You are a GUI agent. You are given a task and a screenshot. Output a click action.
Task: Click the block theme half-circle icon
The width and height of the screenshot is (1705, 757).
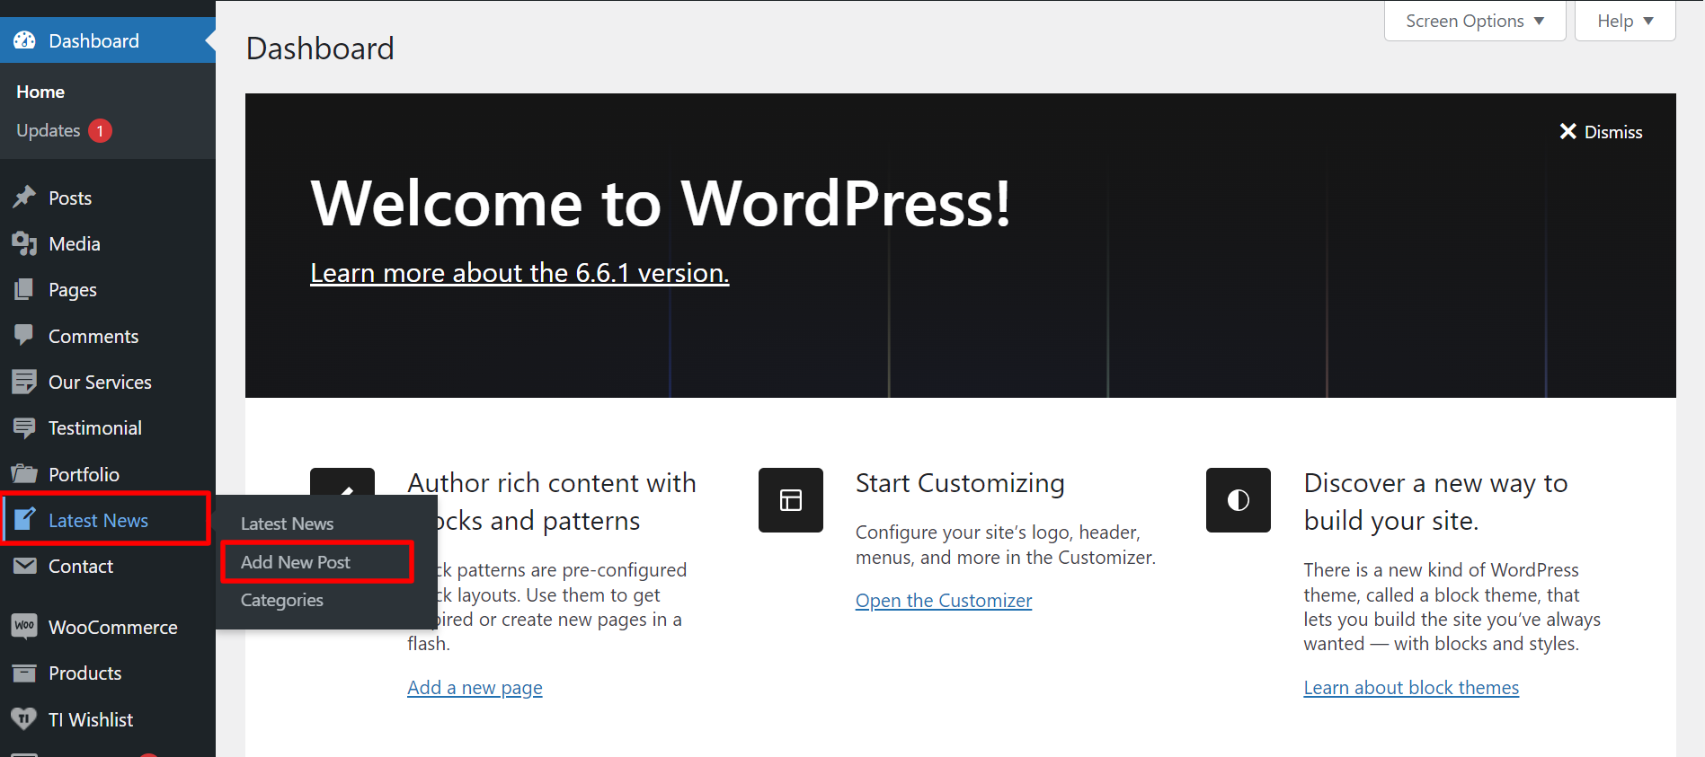pos(1238,500)
